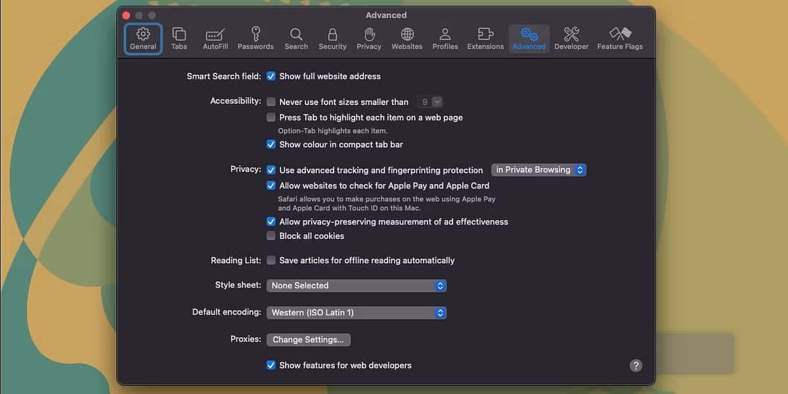Enable Press Tab to highlight each item
The image size is (788, 394).
pyautogui.click(x=271, y=117)
